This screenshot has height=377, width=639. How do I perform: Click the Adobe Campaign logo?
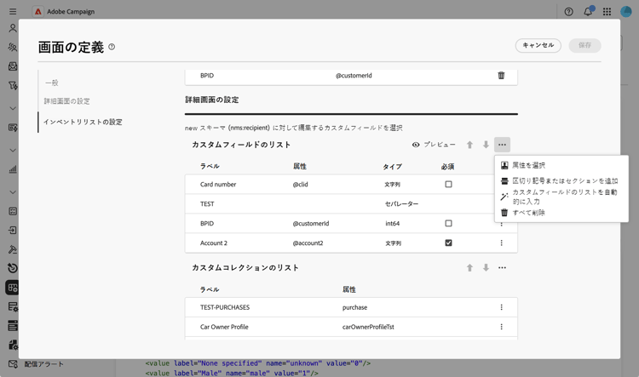coord(37,11)
